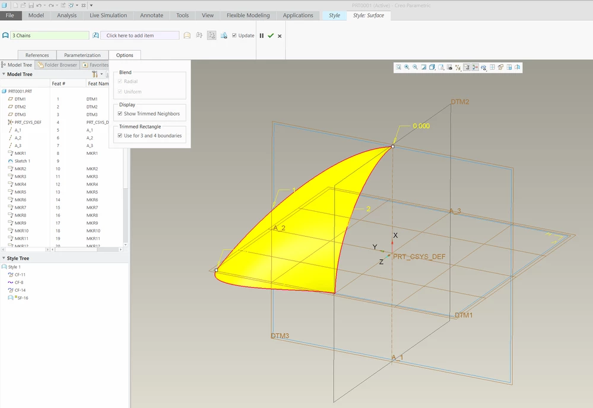Open the Windows list dropdown arrow

coord(77,5)
